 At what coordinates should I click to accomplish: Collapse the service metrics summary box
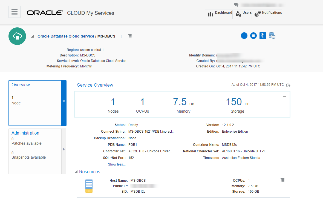click(x=284, y=96)
